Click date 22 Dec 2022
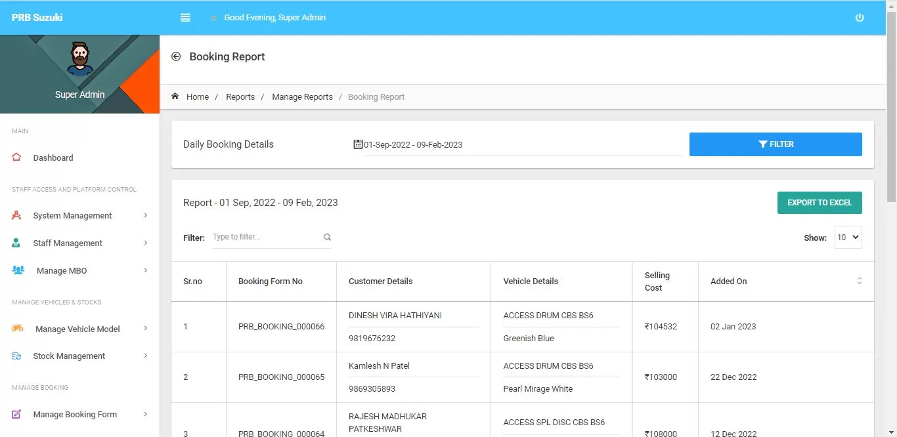Image resolution: width=897 pixels, height=437 pixels. click(733, 377)
